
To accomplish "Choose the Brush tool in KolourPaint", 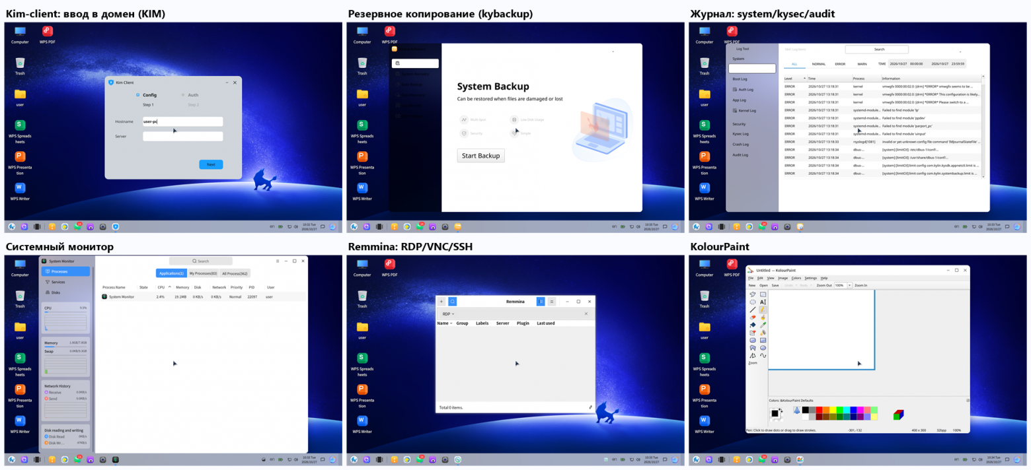I will click(763, 318).
